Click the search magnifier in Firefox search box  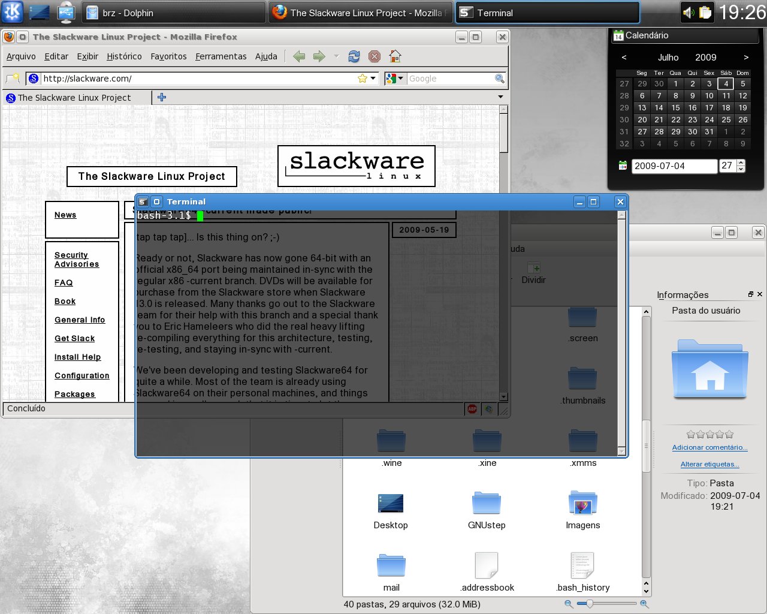(500, 79)
